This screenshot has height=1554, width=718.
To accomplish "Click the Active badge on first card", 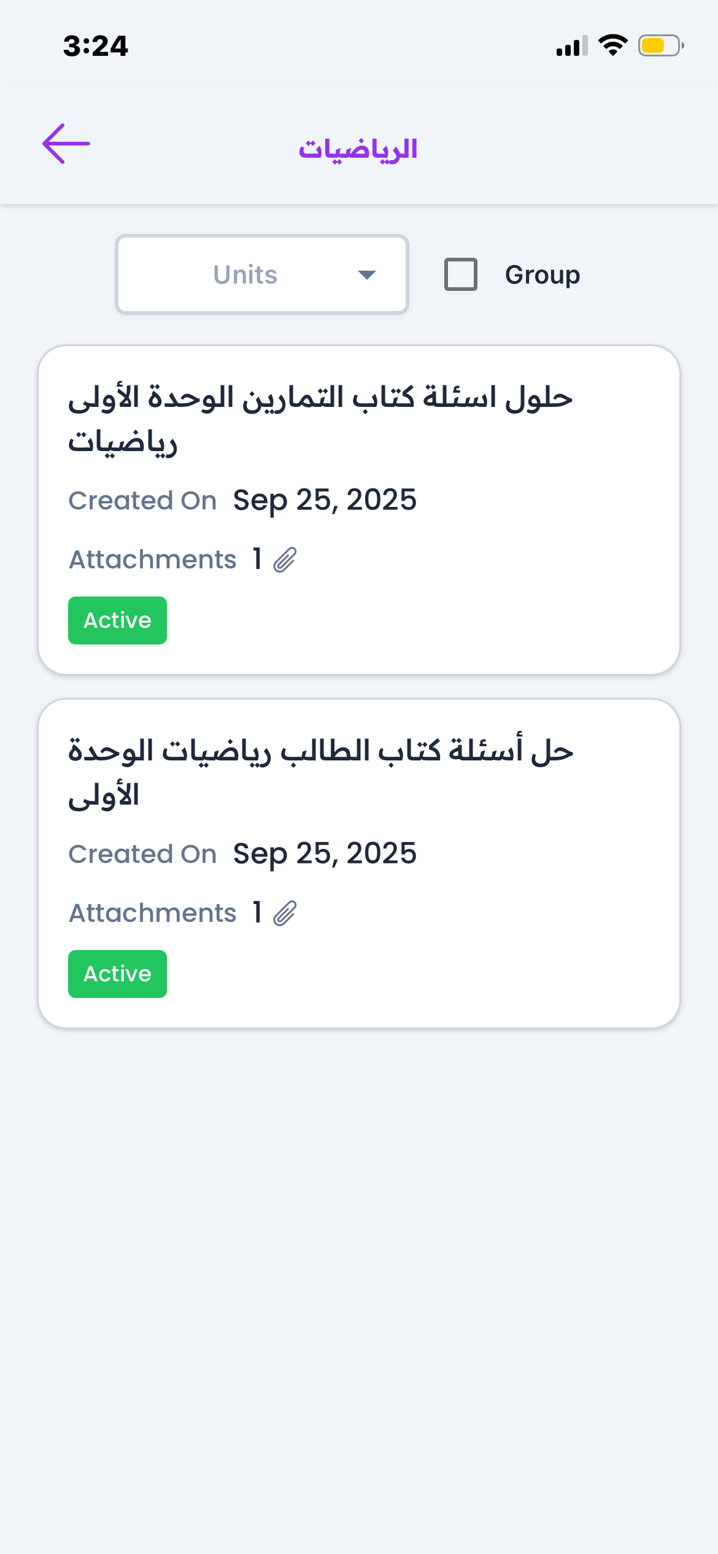I will pyautogui.click(x=117, y=620).
